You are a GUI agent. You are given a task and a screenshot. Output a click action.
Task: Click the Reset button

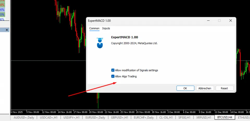point(224,88)
